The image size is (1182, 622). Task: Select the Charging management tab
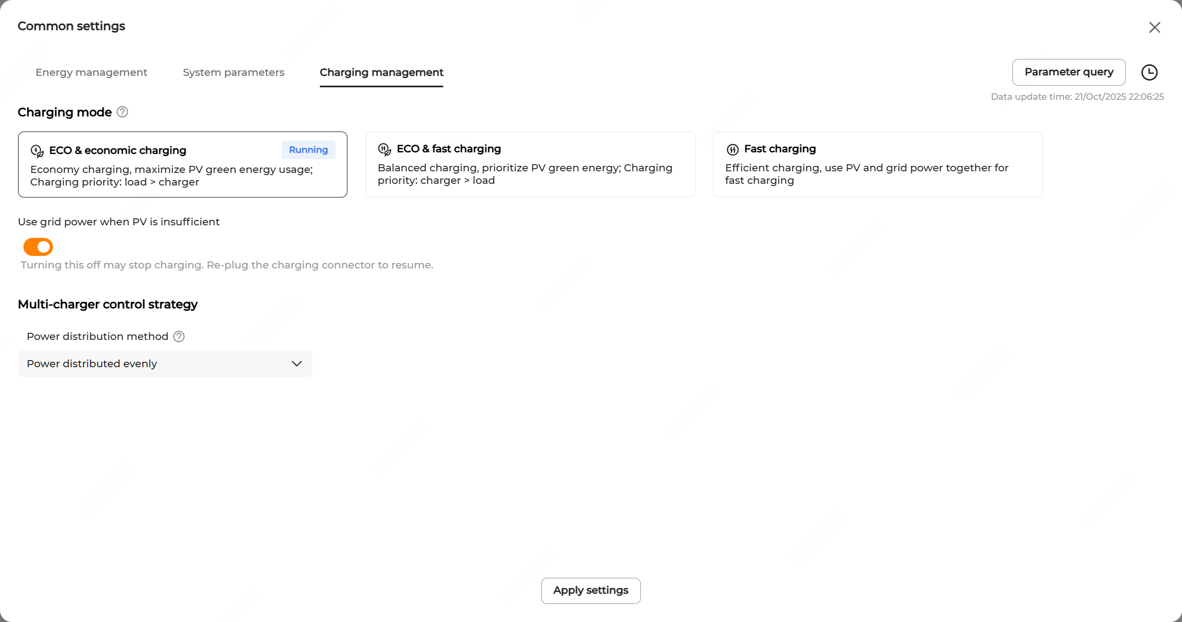pos(381,73)
